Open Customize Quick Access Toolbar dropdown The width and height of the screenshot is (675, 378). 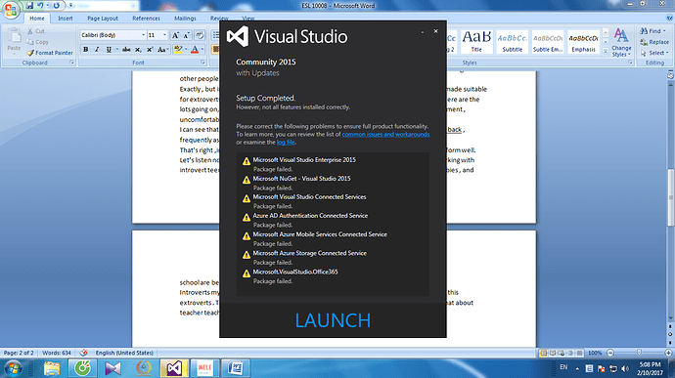point(70,6)
